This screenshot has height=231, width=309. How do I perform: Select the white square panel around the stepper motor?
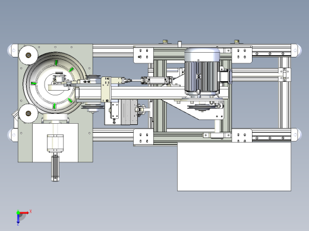click(55, 143)
